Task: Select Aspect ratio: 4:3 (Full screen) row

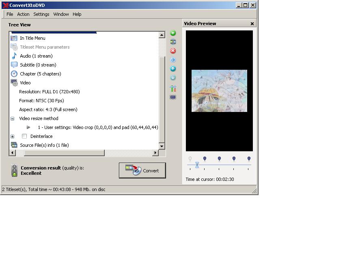Action: coord(48,110)
